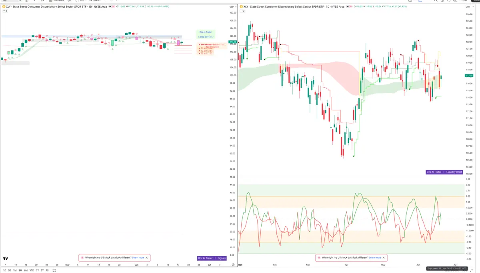Image resolution: width=480 pixels, height=273 pixels.
Task: Open USD currency dropdown on left chart
Action: click(232, 7)
